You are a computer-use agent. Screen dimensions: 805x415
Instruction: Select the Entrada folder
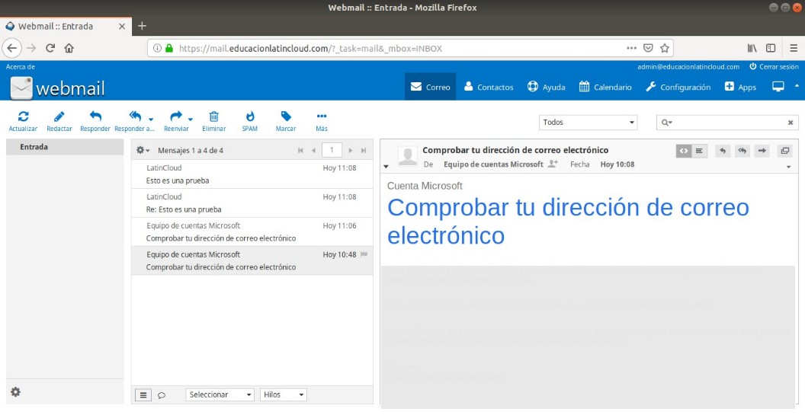click(65, 147)
